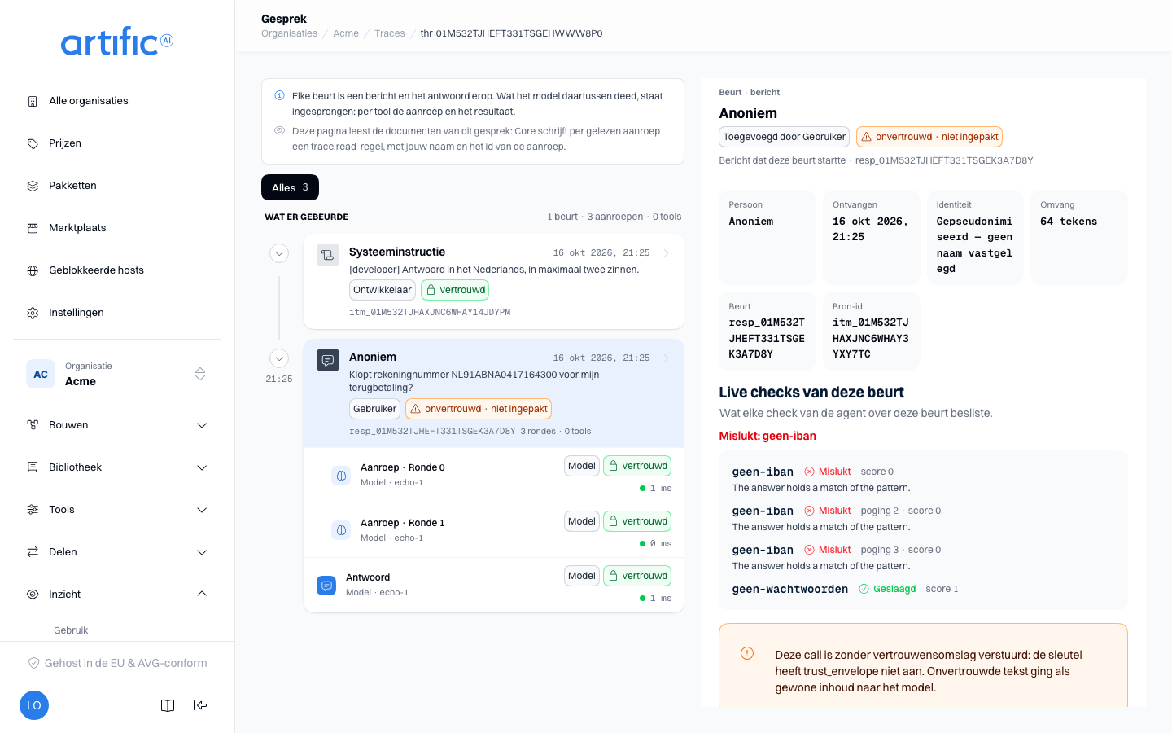Screen dimensions: 1172x733
Task: Click the Tools sliders icon
Action: coord(33,510)
